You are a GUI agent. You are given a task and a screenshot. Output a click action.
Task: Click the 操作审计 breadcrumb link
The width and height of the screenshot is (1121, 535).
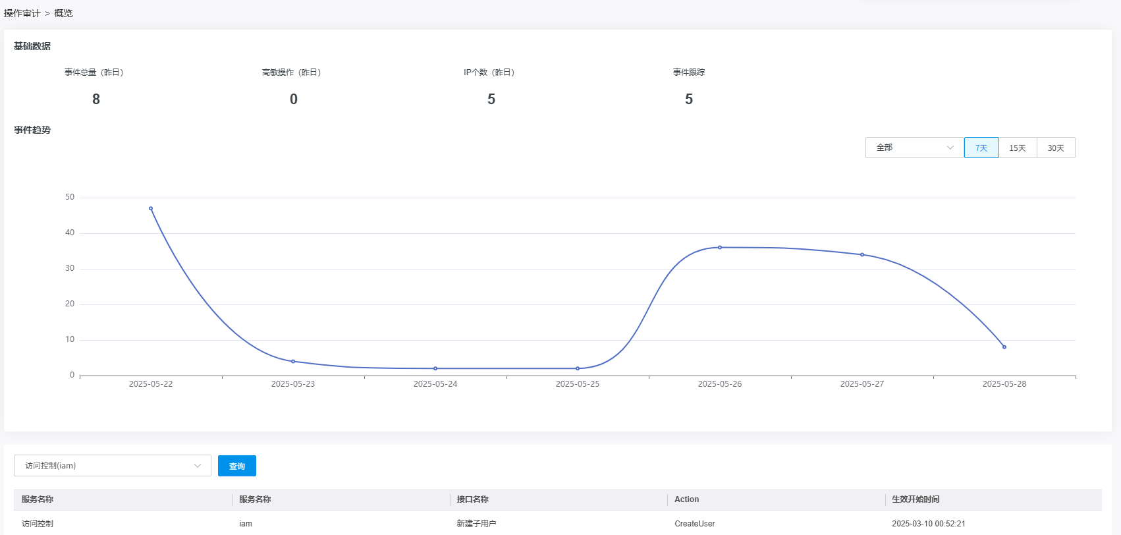tap(22, 13)
